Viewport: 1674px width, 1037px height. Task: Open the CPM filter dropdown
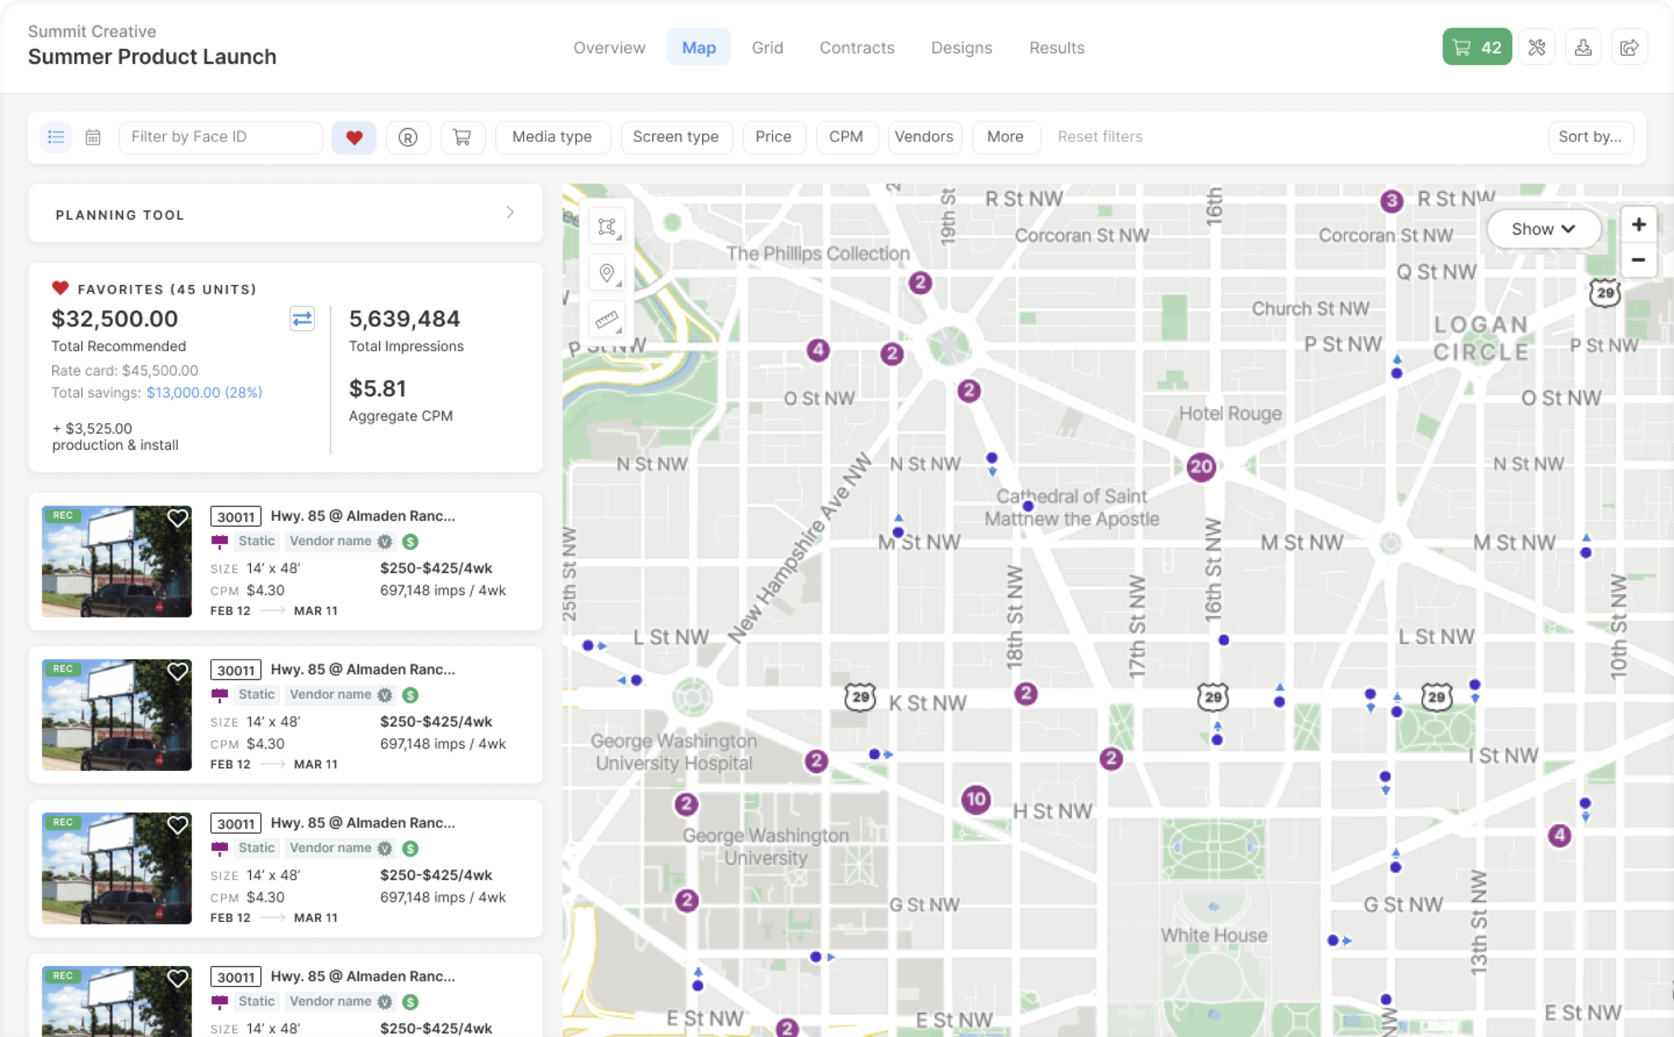click(x=846, y=137)
